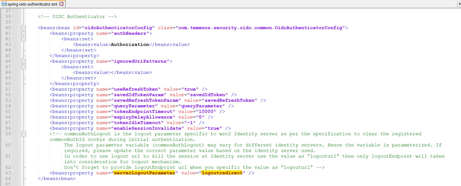Click the blue save-state icon on the file tab

point(4,4)
